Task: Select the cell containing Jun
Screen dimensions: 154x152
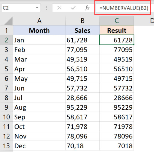Action: [x=39, y=88]
